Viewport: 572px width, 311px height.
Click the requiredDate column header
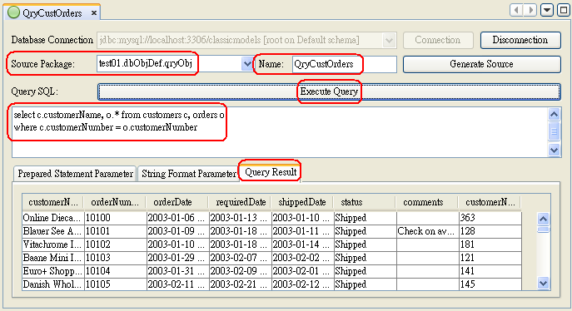pos(241,202)
